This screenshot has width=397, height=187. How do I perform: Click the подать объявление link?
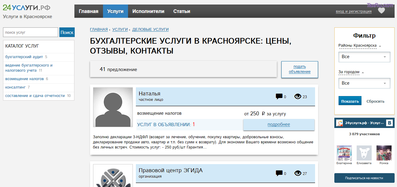[x=299, y=69]
